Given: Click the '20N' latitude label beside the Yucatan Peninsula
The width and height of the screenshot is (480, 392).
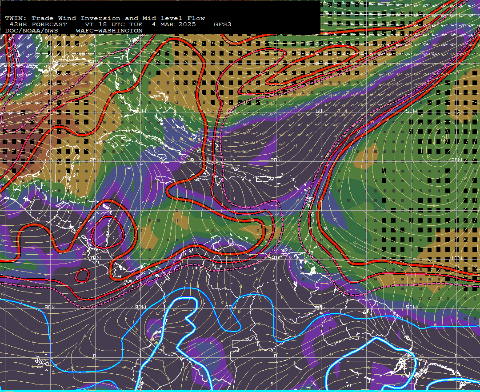Looking at the screenshot, I should click(96, 160).
